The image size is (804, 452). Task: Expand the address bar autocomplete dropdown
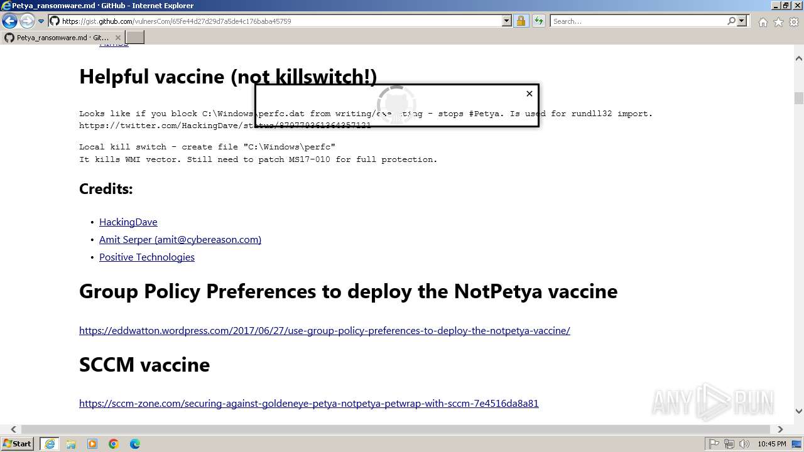coord(507,21)
